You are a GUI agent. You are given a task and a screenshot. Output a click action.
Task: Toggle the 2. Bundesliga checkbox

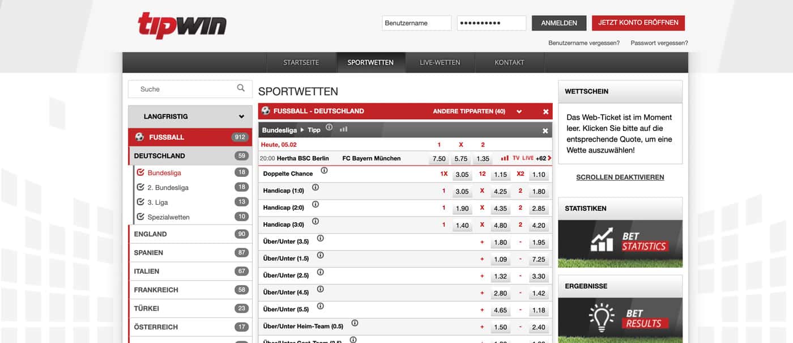[140, 187]
